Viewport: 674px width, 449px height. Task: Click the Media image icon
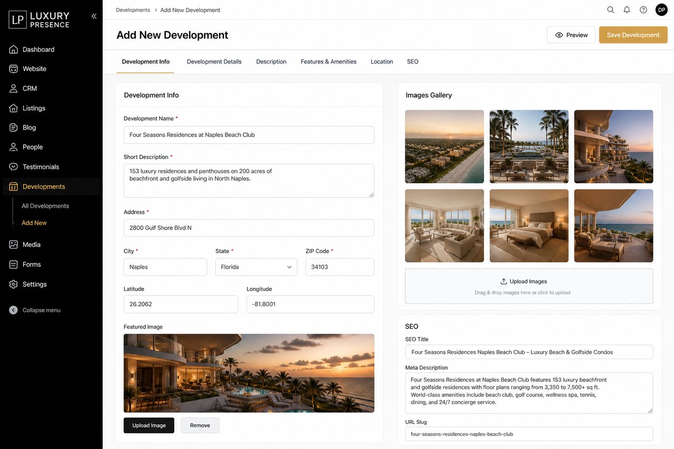tap(14, 245)
